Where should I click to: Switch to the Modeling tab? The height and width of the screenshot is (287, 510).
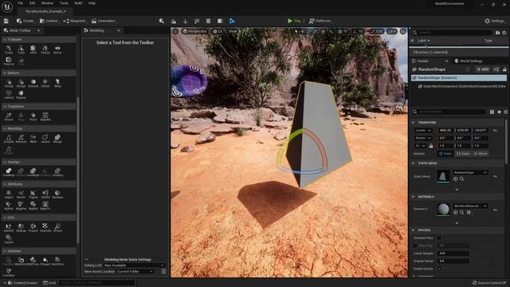96,30
